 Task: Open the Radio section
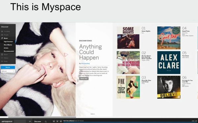click(x=6, y=61)
